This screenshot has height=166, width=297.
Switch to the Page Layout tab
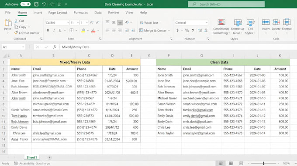click(x=58, y=13)
